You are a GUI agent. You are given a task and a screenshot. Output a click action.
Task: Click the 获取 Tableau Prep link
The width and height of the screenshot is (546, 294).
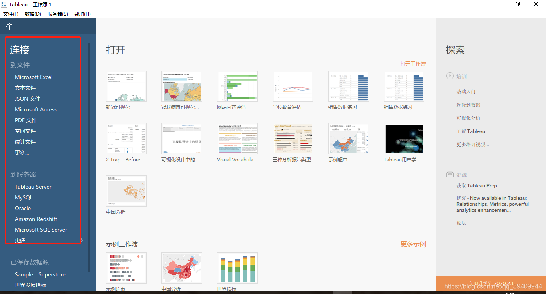[x=477, y=185]
